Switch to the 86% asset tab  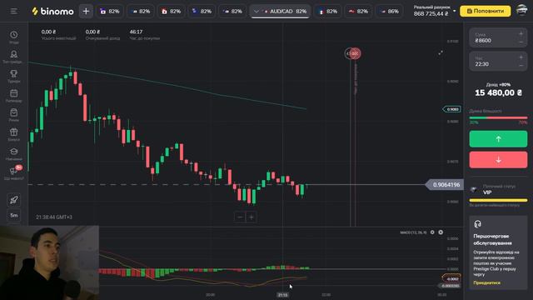[x=389, y=11]
